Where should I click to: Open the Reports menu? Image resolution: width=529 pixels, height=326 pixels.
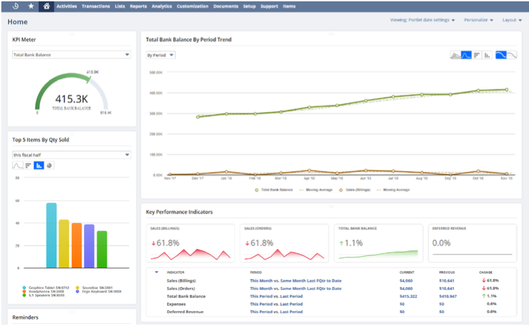pos(138,6)
